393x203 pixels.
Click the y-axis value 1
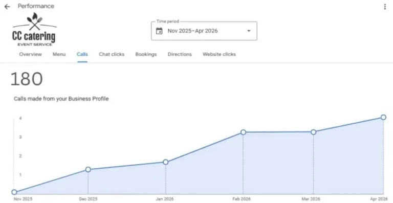coord(20,175)
